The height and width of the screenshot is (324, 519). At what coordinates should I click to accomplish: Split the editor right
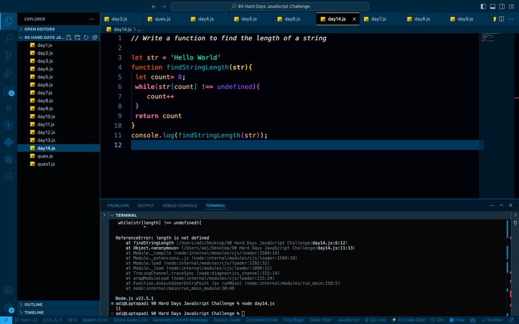pos(501,19)
